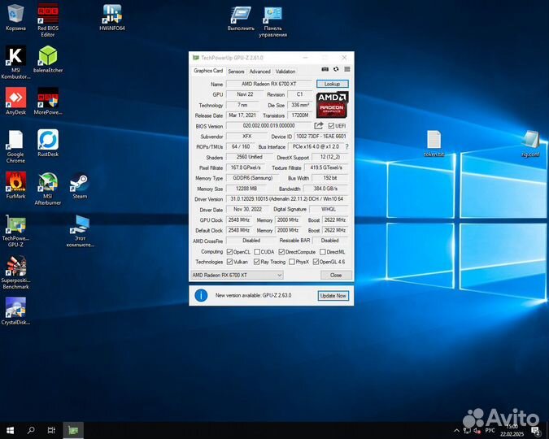The image size is (549, 439).
Task: Toggle the OpenGL 4.6 checkbox
Action: pos(316,262)
